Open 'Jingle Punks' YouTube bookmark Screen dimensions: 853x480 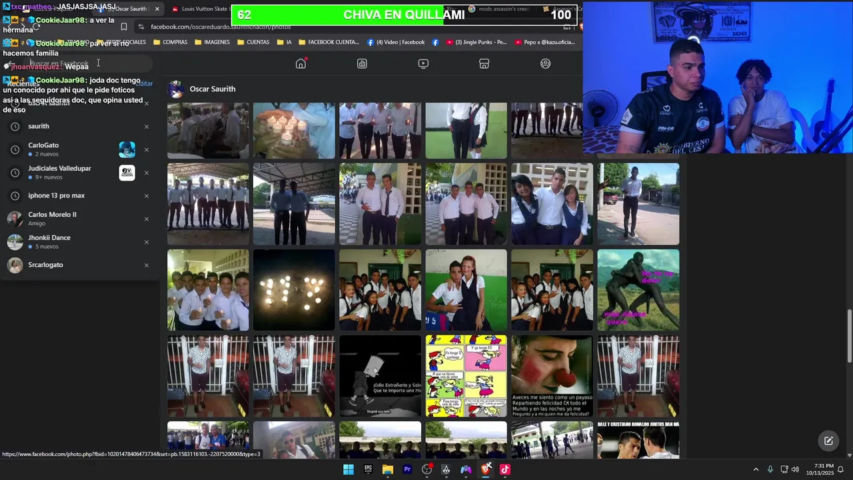(x=476, y=42)
